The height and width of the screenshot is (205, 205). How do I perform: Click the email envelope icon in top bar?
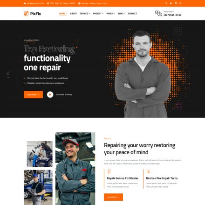(x=25, y=3)
